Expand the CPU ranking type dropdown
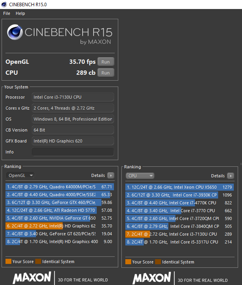 point(140,176)
